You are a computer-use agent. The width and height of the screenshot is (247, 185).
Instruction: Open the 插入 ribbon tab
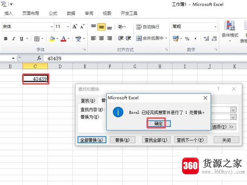[8, 13]
